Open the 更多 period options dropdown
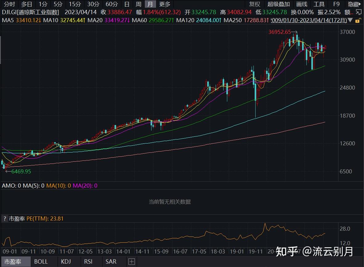This screenshot has width=364, height=267. click(165, 4)
